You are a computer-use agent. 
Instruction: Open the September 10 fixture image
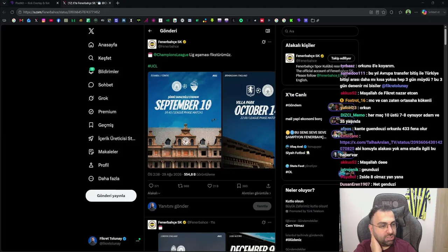[184, 120]
